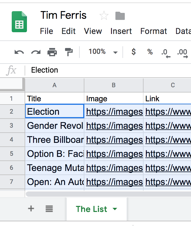Open image link in cell B3
The height and width of the screenshot is (226, 191).
pos(114,126)
